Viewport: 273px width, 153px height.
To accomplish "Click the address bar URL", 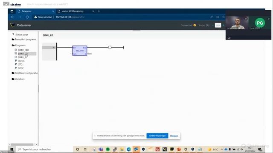I will [x=70, y=17].
